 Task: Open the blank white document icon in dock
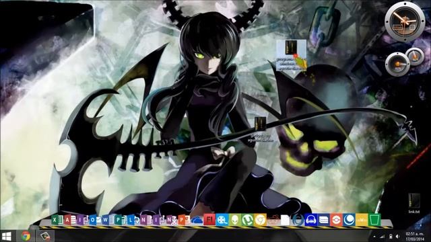(286, 220)
